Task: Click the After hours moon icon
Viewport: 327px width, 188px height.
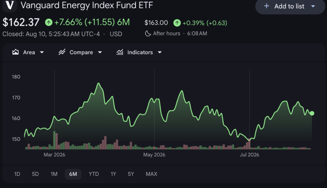Action: (x=148, y=33)
